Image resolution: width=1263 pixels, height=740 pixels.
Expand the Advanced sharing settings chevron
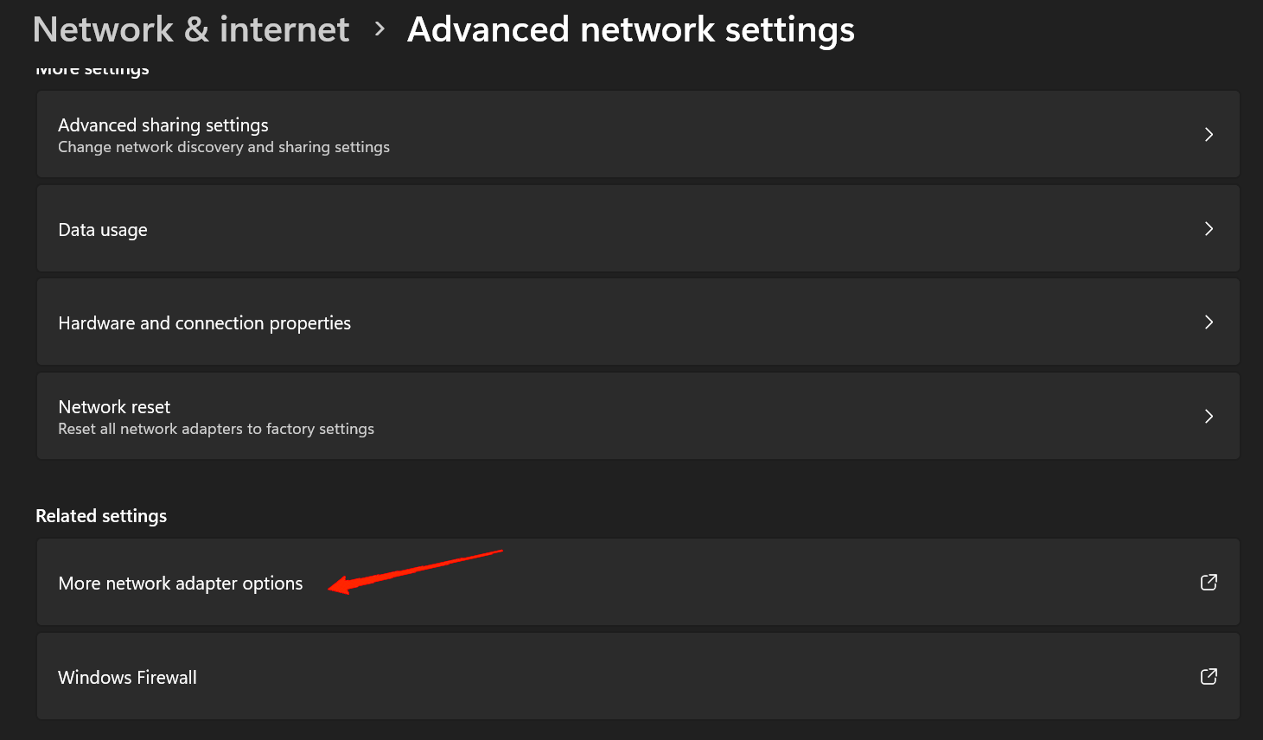click(1209, 135)
